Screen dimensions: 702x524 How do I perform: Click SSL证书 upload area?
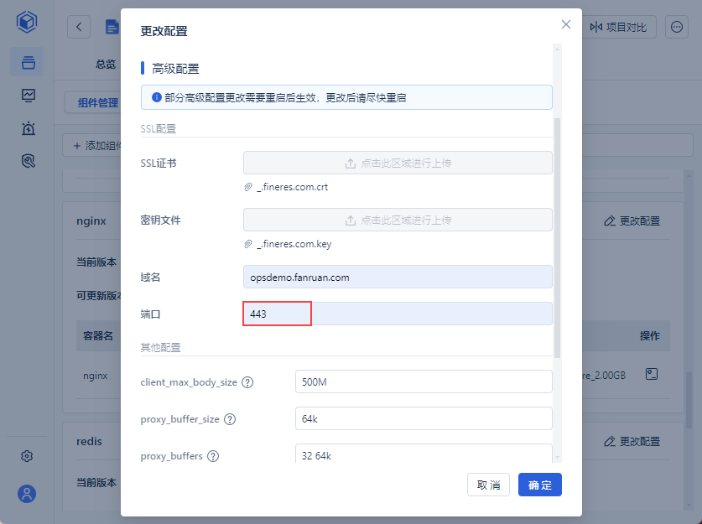point(398,163)
